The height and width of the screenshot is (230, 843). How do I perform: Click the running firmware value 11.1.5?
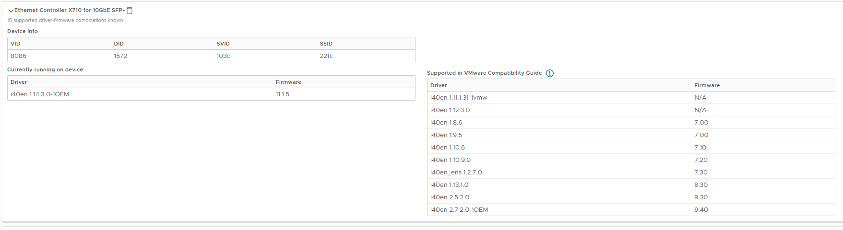(283, 94)
